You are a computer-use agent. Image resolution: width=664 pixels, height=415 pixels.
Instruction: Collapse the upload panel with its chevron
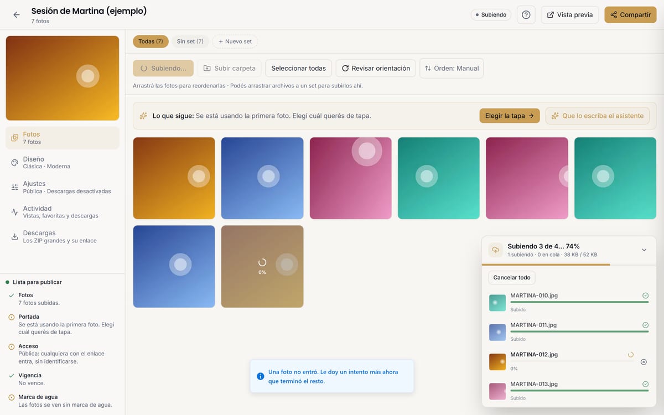(644, 250)
